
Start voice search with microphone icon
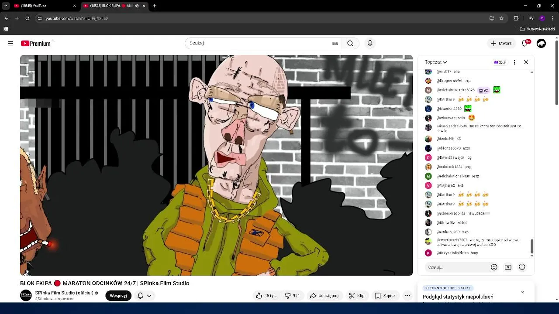[x=370, y=43]
